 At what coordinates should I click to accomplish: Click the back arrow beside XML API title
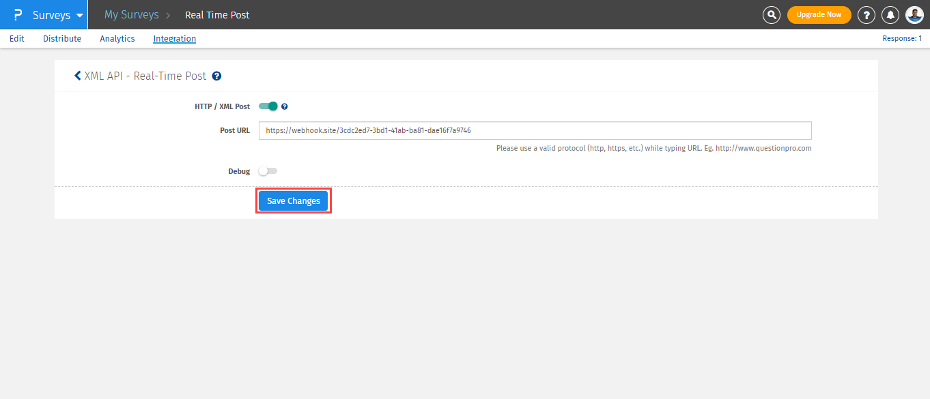(x=78, y=76)
